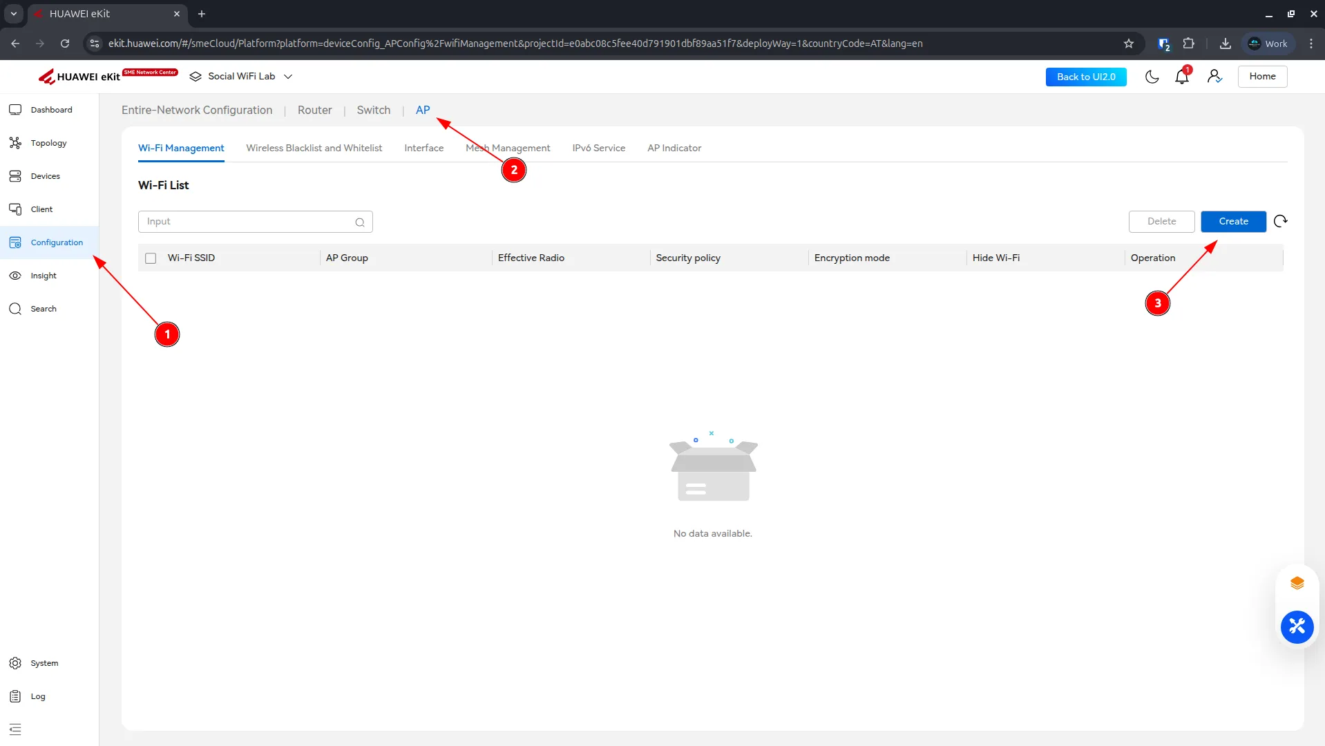Image resolution: width=1325 pixels, height=746 pixels.
Task: Select the Router configuration tab
Action: [314, 111]
